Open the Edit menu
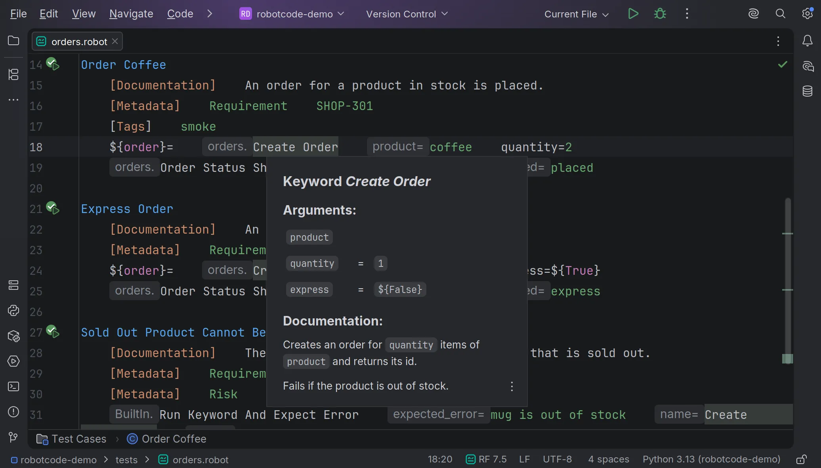 point(49,14)
